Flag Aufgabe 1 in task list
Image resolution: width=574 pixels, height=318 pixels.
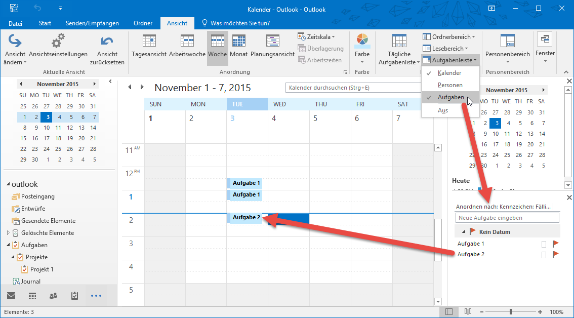point(556,244)
